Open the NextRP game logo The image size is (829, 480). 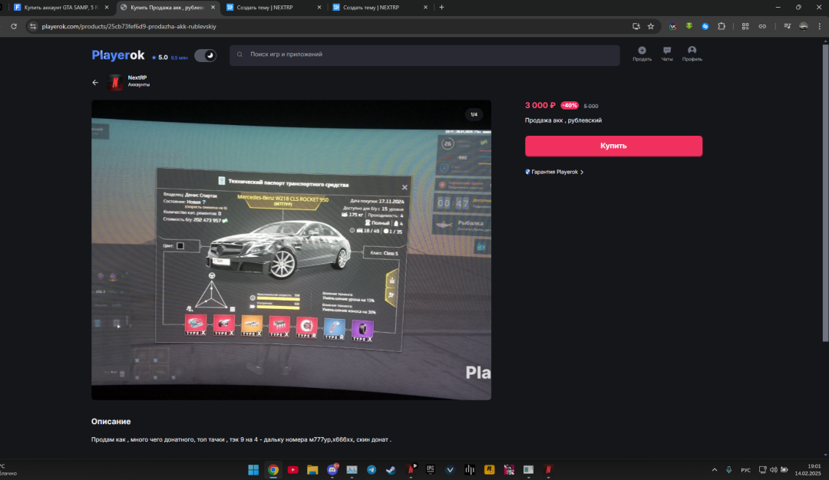pyautogui.click(x=114, y=82)
